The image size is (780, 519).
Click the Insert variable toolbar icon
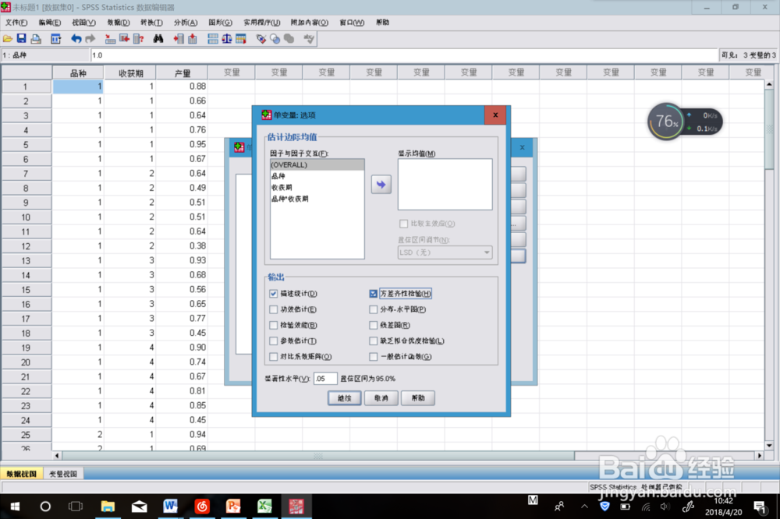pos(193,39)
